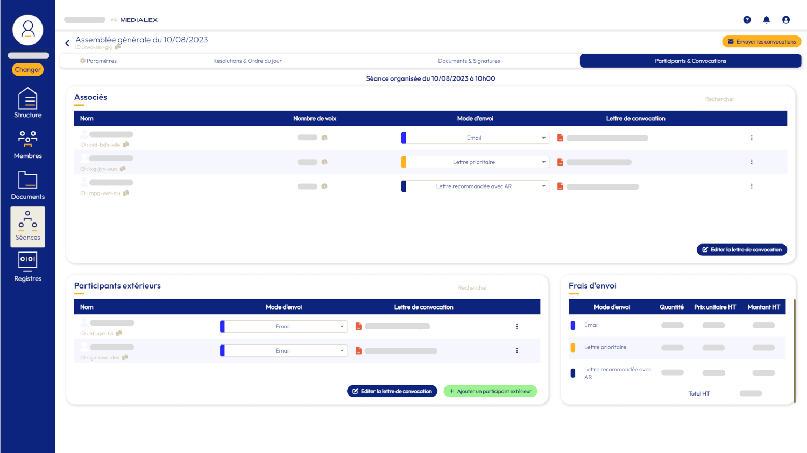The width and height of the screenshot is (807, 453).
Task: Open the Structure section in the sidebar
Action: click(x=27, y=103)
